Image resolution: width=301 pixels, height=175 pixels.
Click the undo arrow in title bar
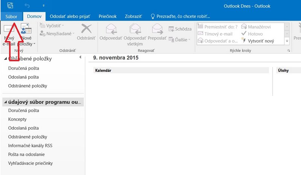pos(27,6)
